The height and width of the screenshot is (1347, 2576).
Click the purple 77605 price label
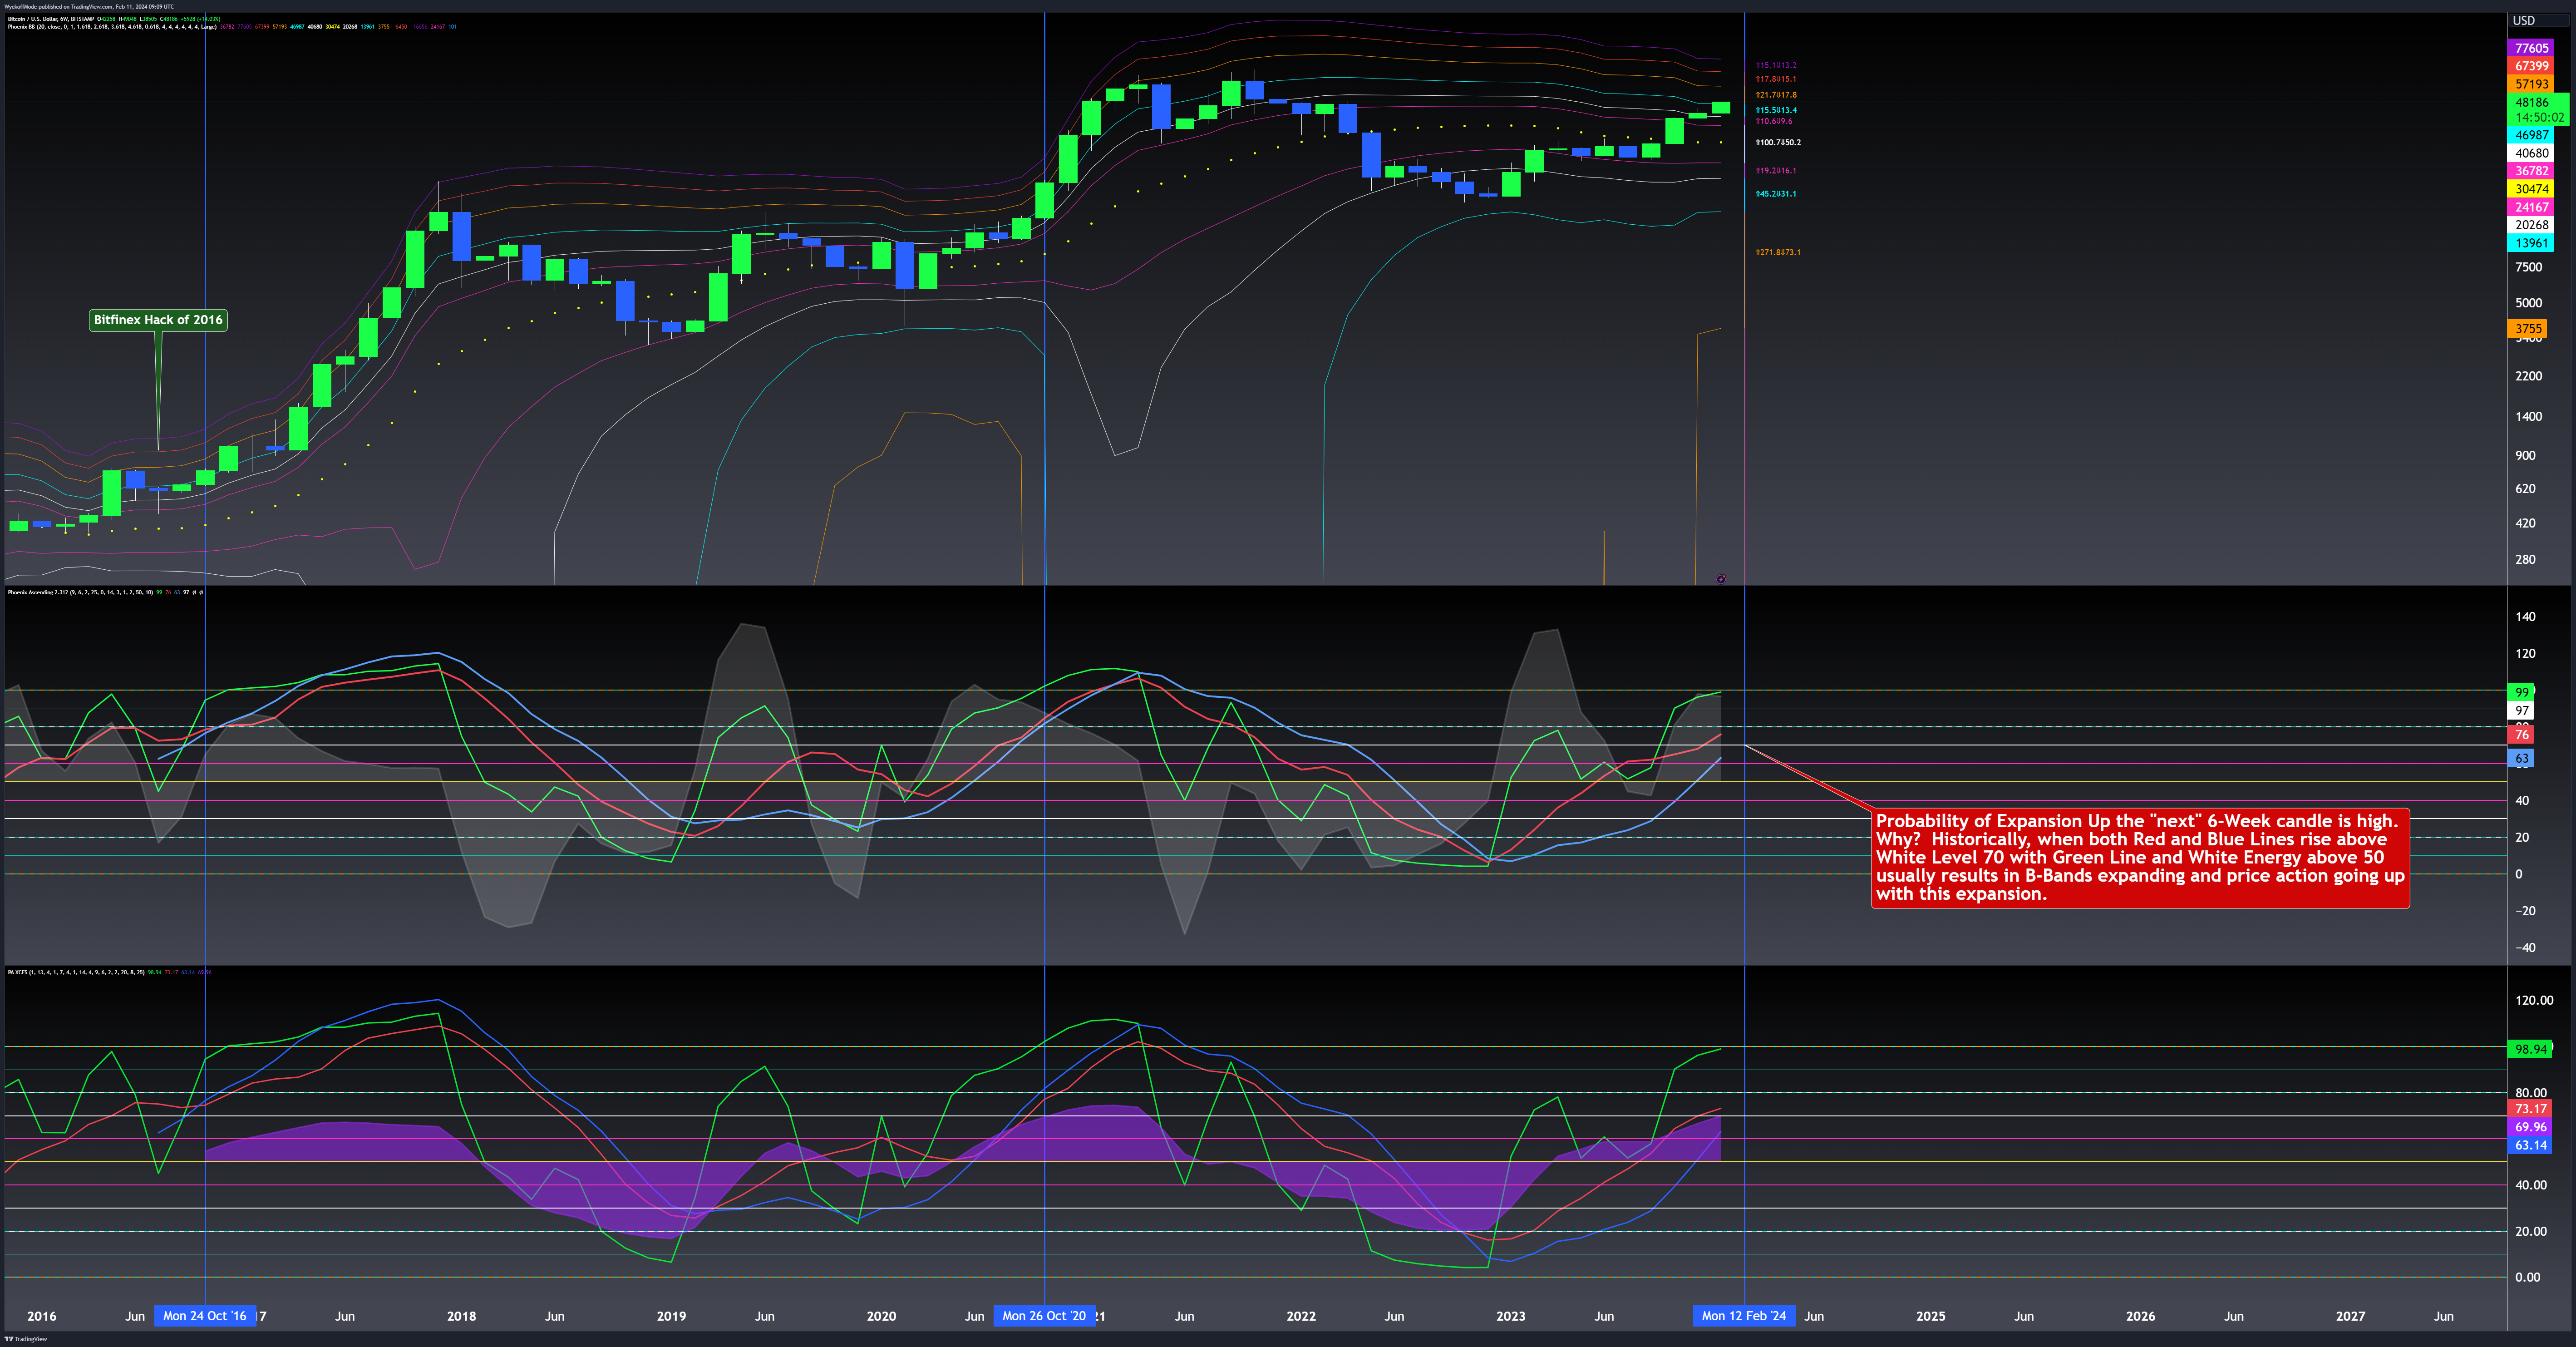coord(2532,48)
